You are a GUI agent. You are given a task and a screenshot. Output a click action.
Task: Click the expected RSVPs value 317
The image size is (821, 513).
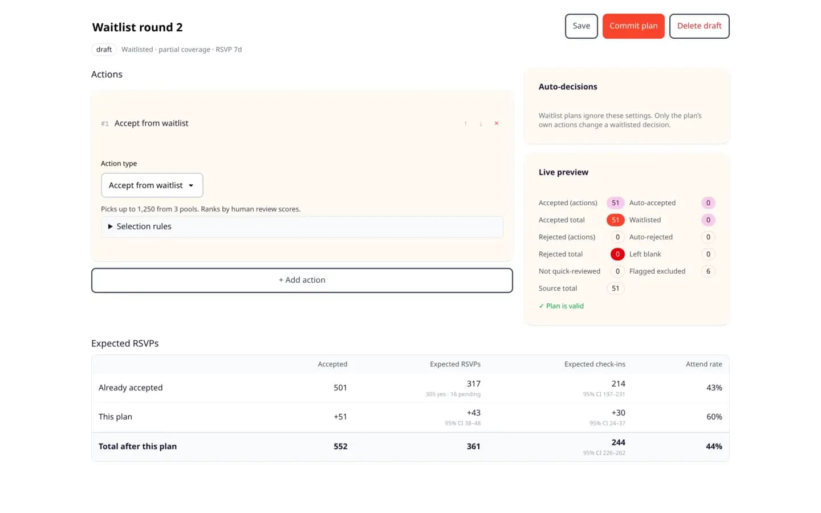[x=474, y=384]
